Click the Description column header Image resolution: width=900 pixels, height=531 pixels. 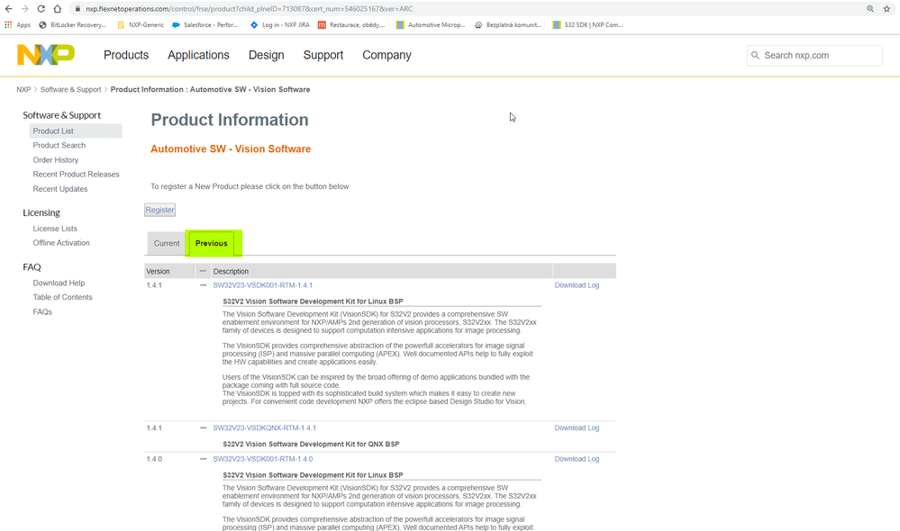tap(231, 271)
